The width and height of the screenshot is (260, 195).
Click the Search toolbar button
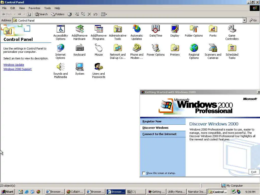[41, 14]
